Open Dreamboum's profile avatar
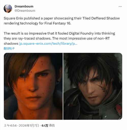127x130 pixels. click(8, 8)
